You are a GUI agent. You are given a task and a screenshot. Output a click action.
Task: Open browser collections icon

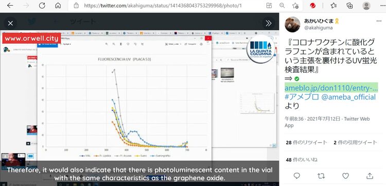349,6
